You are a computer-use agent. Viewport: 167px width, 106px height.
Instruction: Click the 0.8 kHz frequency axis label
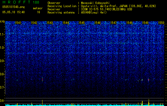(x=2, y=74)
